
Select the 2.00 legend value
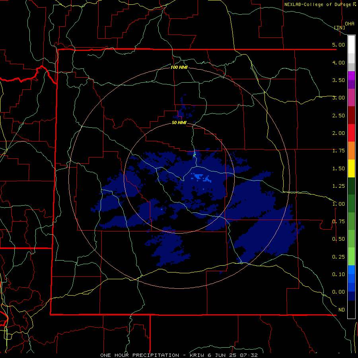coord(339,133)
